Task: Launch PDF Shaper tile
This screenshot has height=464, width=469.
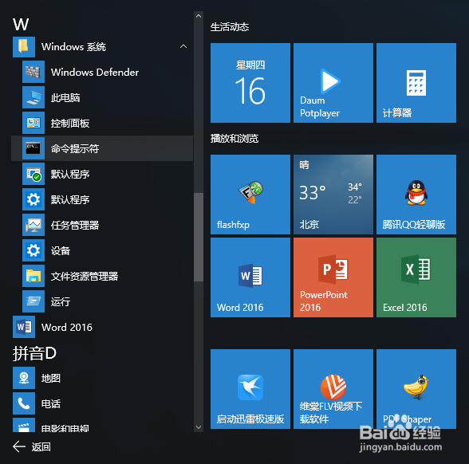Action: [416, 389]
